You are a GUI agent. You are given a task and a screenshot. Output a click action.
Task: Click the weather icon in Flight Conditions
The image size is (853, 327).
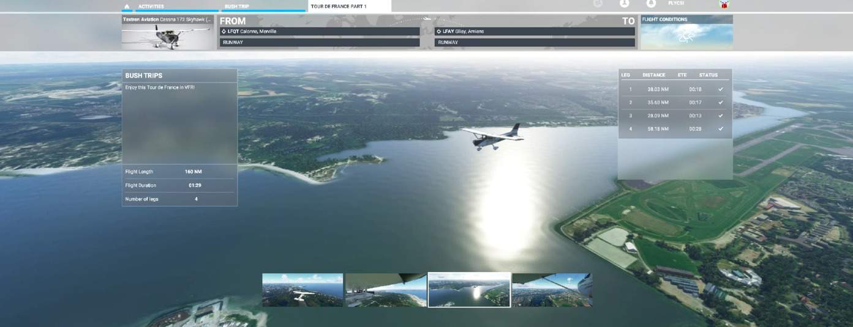tap(686, 36)
